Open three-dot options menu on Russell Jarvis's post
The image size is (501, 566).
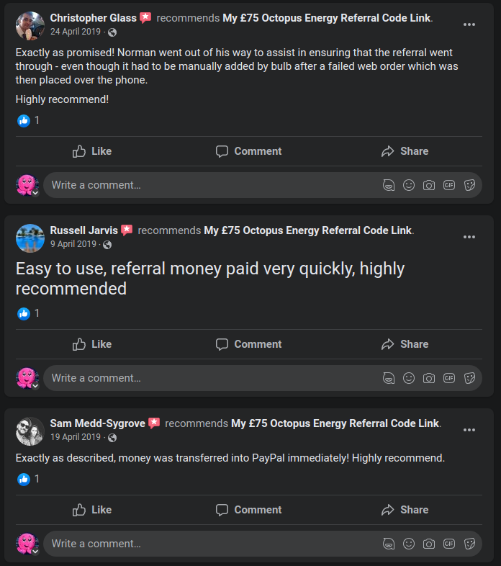[469, 237]
